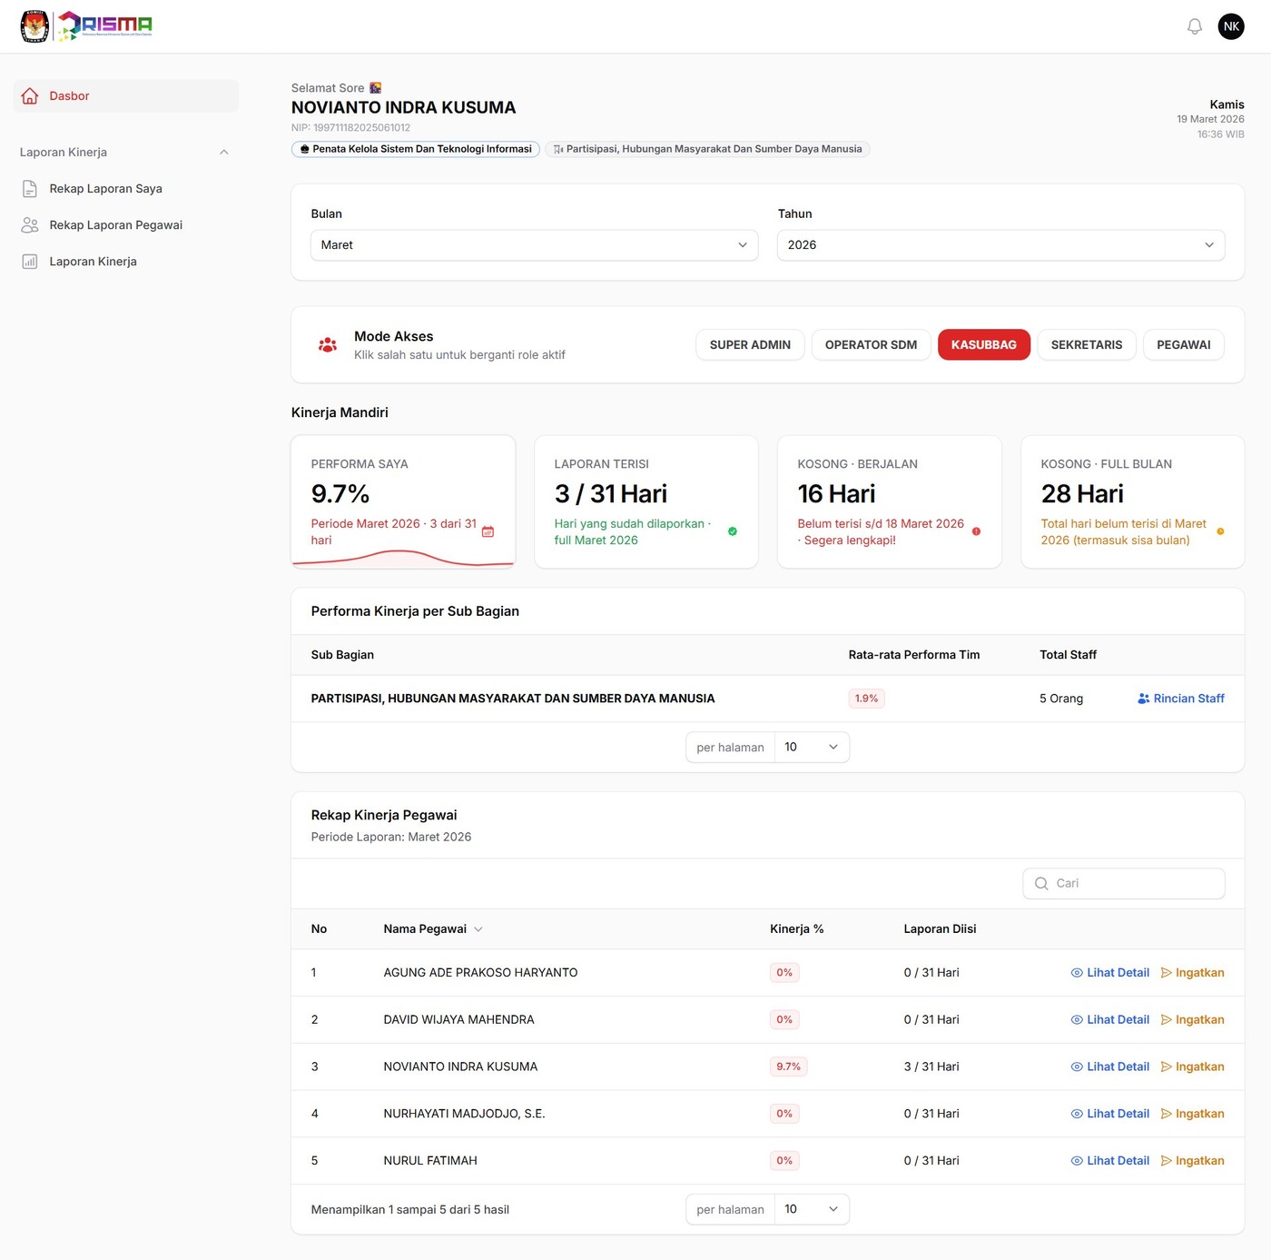Click the calendar icon on Performa Saya card
Screen dimensions: 1271x1260
[x=488, y=531]
